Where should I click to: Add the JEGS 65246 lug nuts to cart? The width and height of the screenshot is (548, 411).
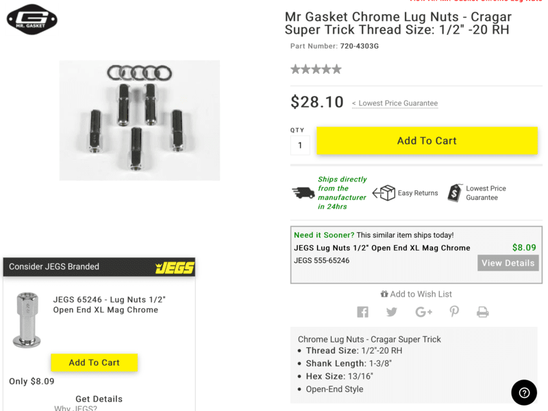(x=95, y=362)
